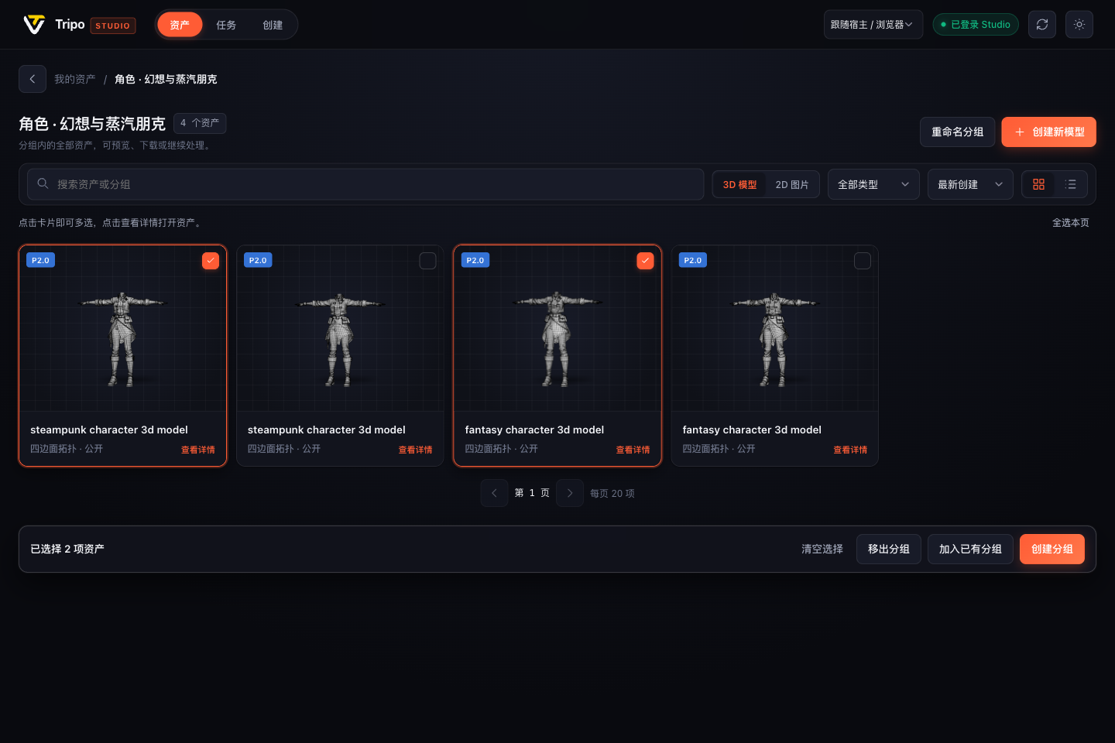
Task: Click the search magnifier icon
Action: 43,183
